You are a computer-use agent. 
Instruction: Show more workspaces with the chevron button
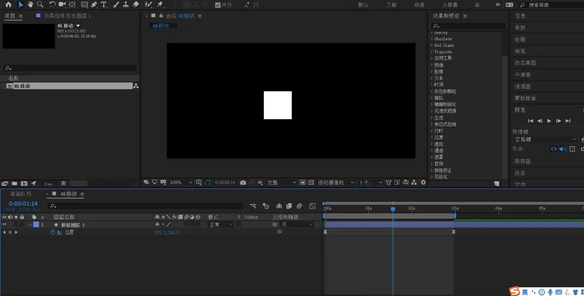(497, 4)
